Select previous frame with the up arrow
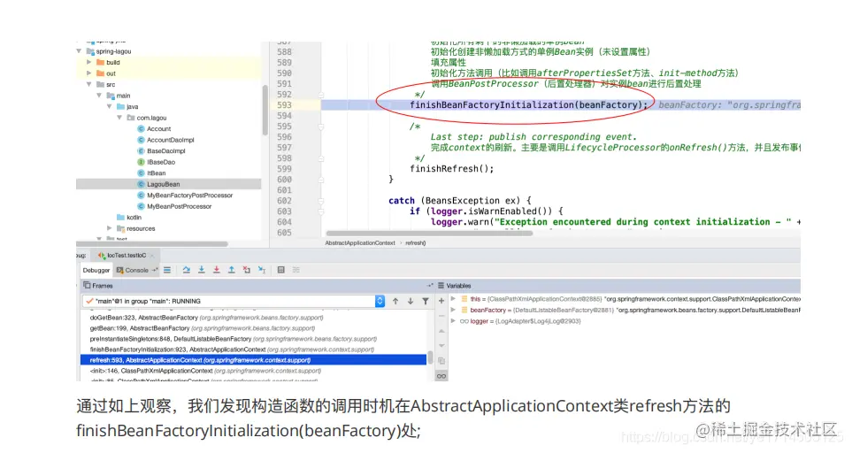Image resolution: width=852 pixels, height=453 pixels. pyautogui.click(x=395, y=301)
